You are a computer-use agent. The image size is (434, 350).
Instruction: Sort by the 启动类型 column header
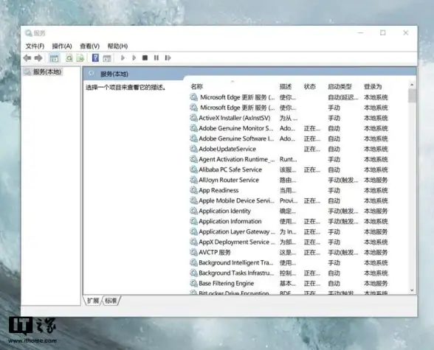tap(340, 87)
